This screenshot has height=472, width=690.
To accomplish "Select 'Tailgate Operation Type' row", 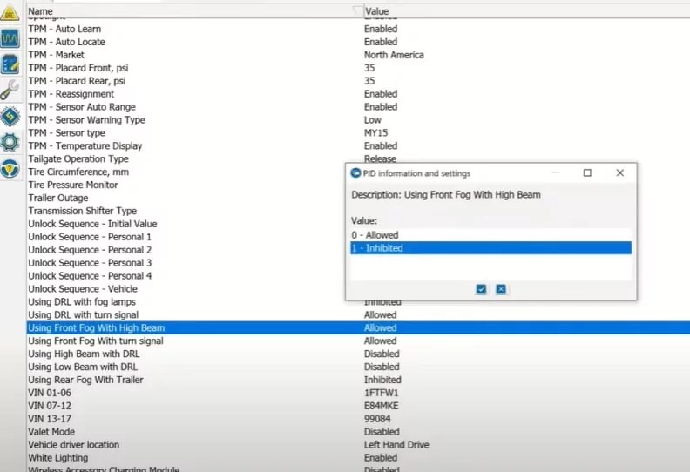I will click(358, 158).
